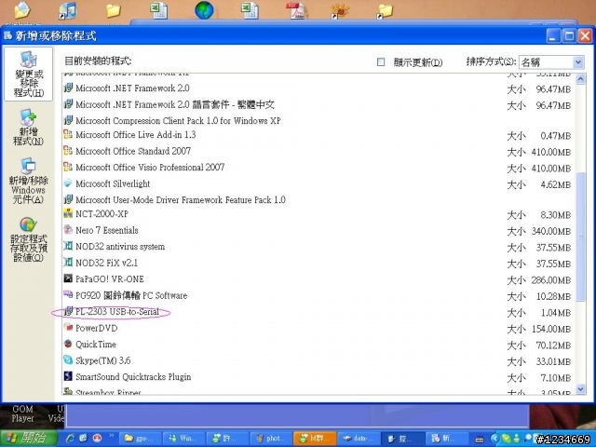This screenshot has width=596, height=447.
Task: Open 新增/移除 Windows 元件 in the sidebar
Action: coord(29,181)
